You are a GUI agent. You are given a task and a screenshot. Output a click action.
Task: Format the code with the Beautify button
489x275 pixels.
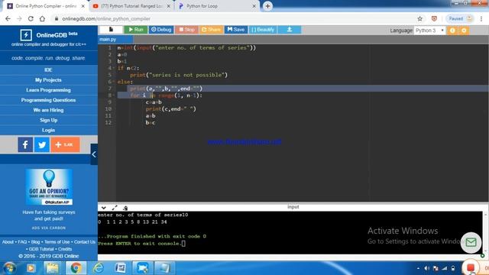click(x=263, y=30)
